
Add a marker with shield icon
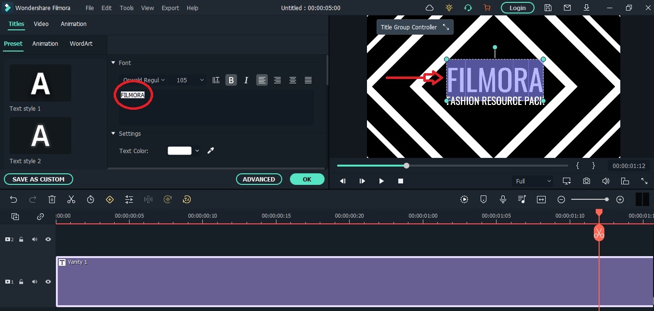pos(484,199)
